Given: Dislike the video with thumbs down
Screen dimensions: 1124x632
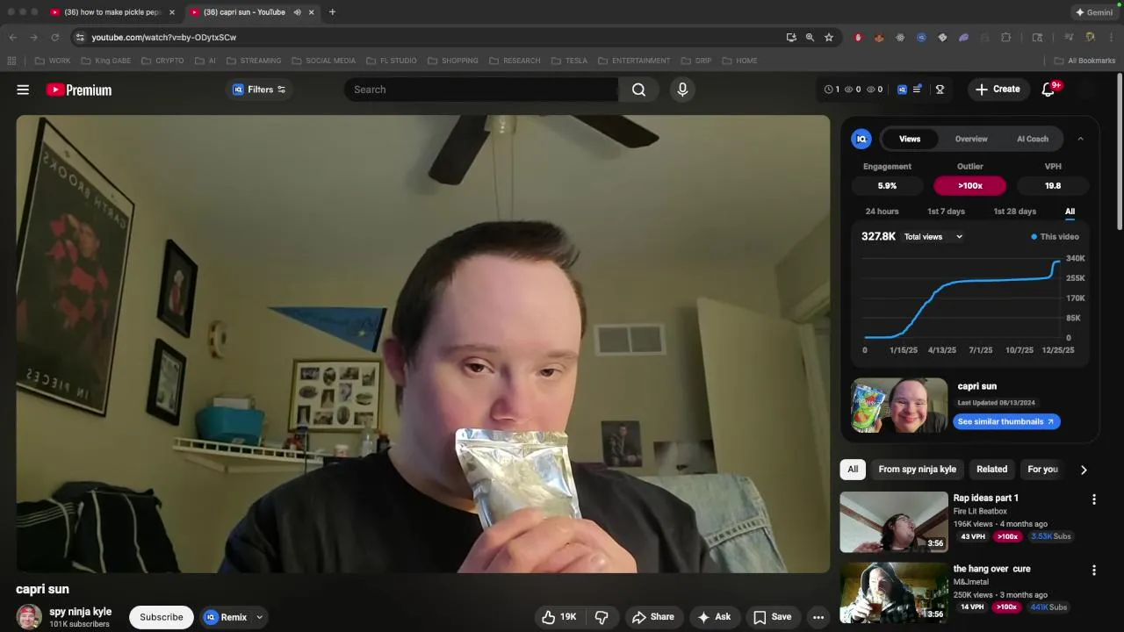Looking at the screenshot, I should click(602, 617).
